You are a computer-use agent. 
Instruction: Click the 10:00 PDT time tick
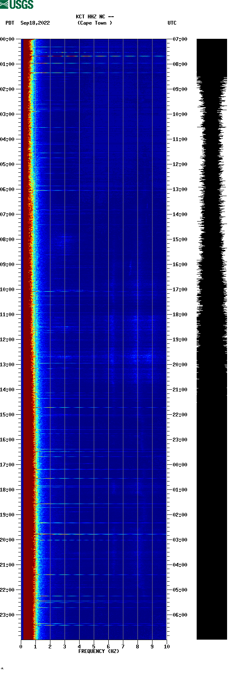(7, 290)
